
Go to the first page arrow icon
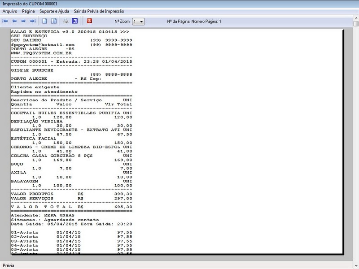click(5, 21)
